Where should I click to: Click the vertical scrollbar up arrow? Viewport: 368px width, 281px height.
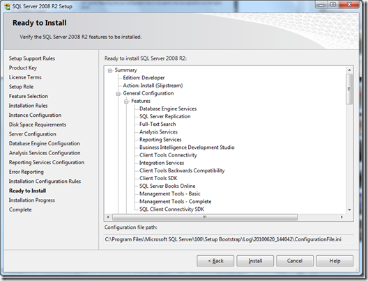coord(349,70)
